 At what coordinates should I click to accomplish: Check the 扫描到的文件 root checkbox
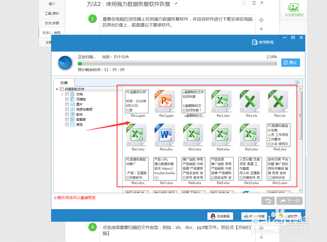[x=61, y=89]
